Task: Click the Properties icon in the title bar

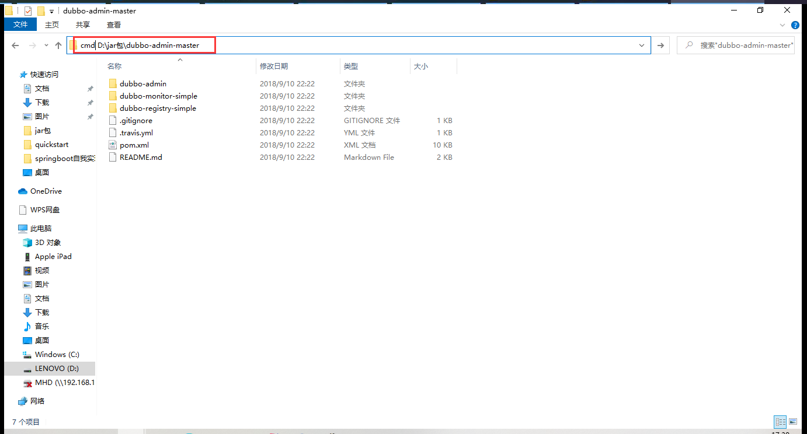Action: click(x=28, y=10)
